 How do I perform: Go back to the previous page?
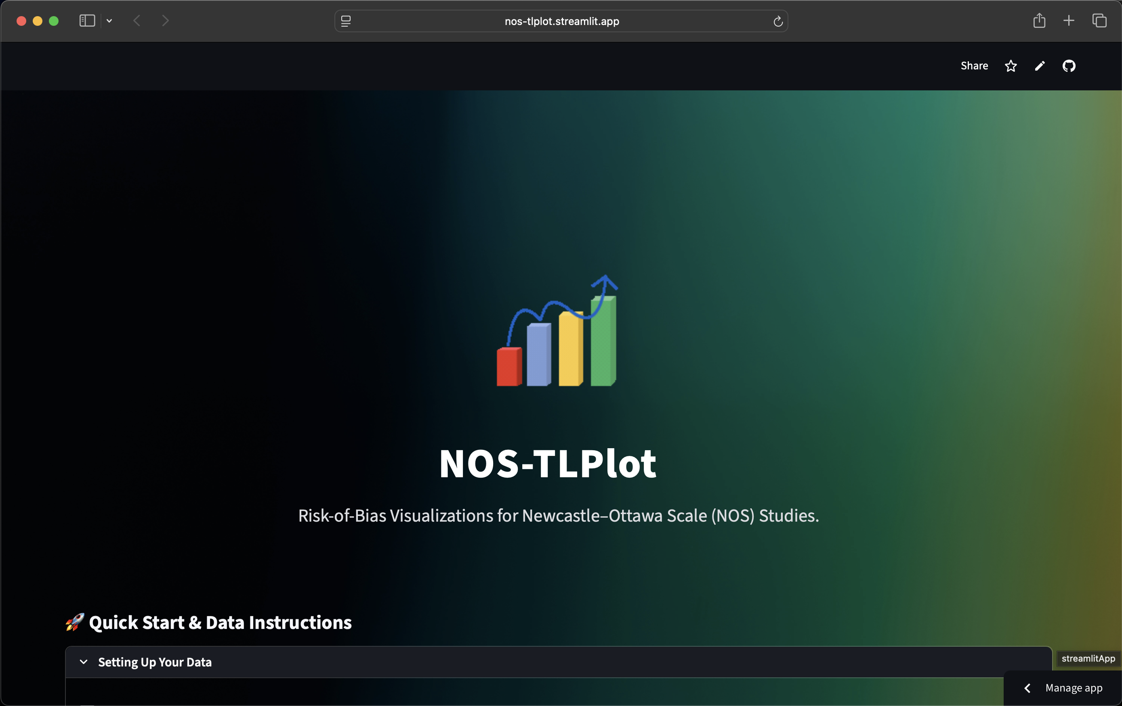tap(137, 21)
